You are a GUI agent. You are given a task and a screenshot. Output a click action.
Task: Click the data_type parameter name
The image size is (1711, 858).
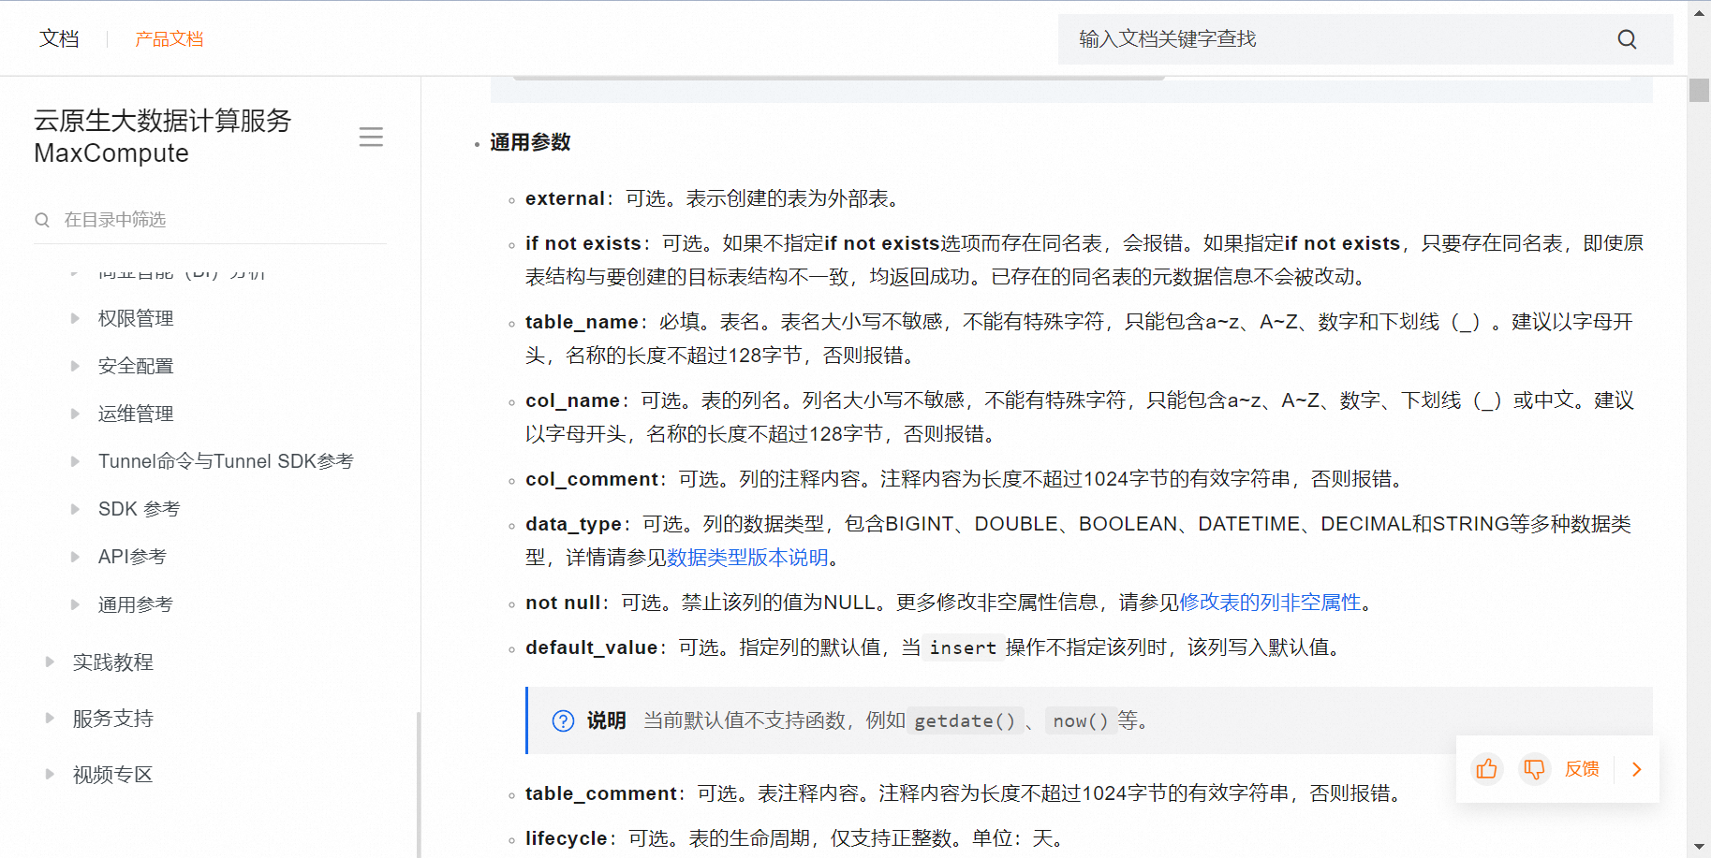tap(573, 524)
